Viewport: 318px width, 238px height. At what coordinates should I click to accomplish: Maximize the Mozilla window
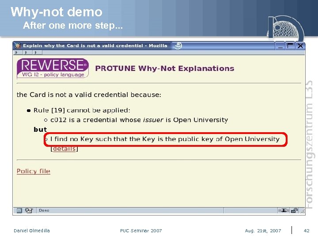click(x=290, y=46)
